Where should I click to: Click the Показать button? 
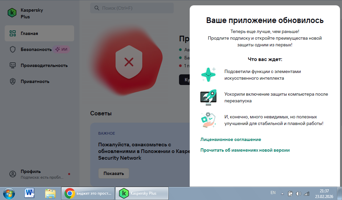114,173
